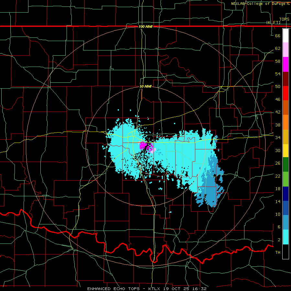291x291 pixels.
Task: Click the bright red legend swatch
Action: [286, 93]
